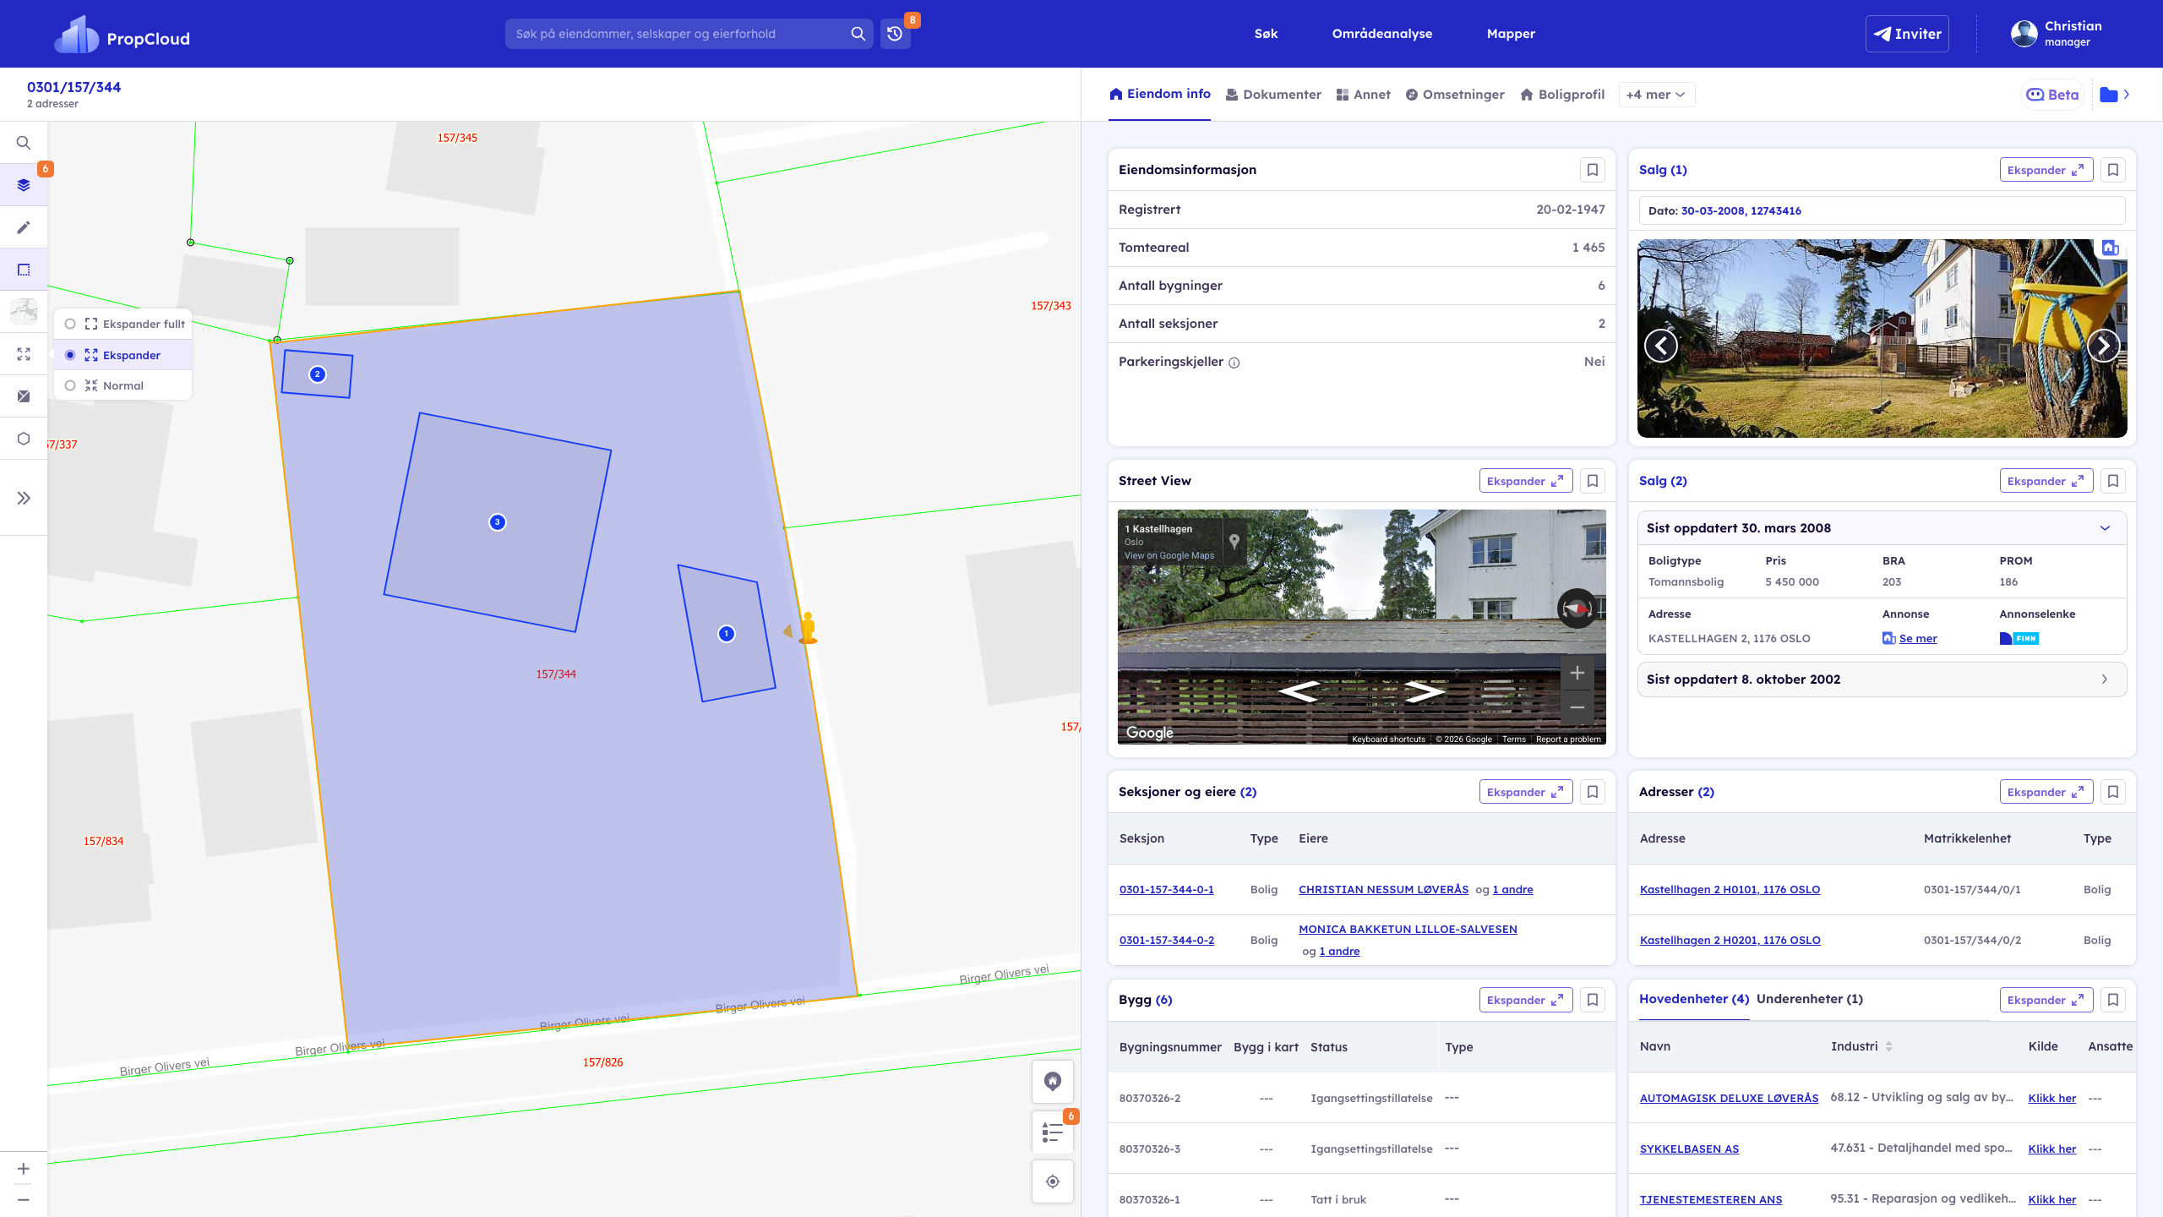Viewport: 2163px width, 1217px height.
Task: Zoom out on the property map
Action: pyautogui.click(x=24, y=1200)
